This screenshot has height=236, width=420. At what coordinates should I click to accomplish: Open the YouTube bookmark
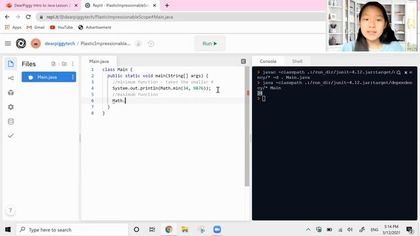click(61, 28)
